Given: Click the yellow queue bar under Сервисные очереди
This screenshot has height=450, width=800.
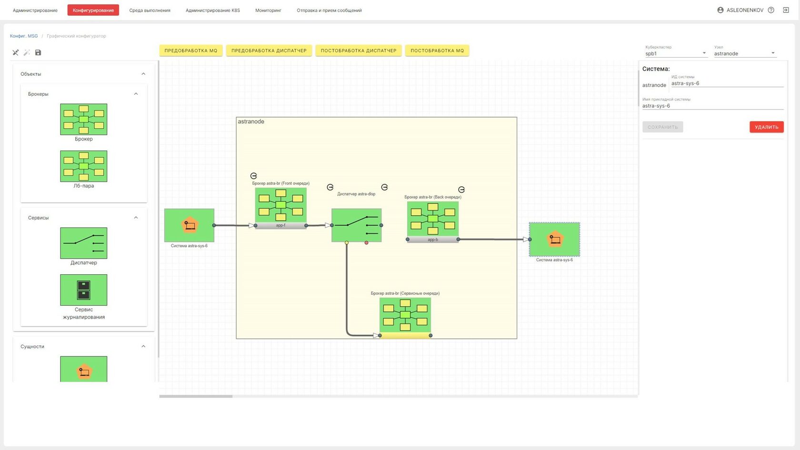Looking at the screenshot, I should [405, 336].
